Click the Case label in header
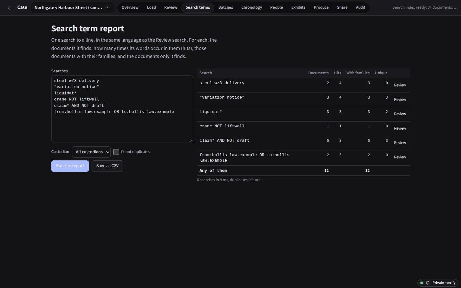The width and height of the screenshot is (461, 288). [x=22, y=7]
